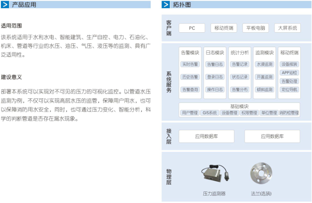Click the 告警记录 item
Image resolution: width=312 pixels, height=203 pixels.
(240, 64)
